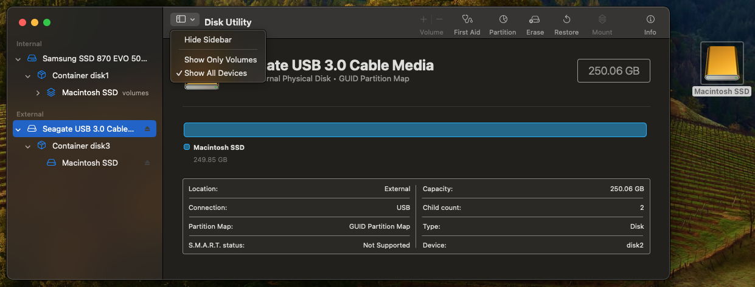The height and width of the screenshot is (287, 755).
Task: Expand the internal Macintosh SSD volumes
Action: tap(38, 93)
